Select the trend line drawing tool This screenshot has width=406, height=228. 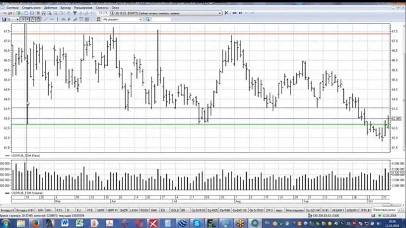46,20
